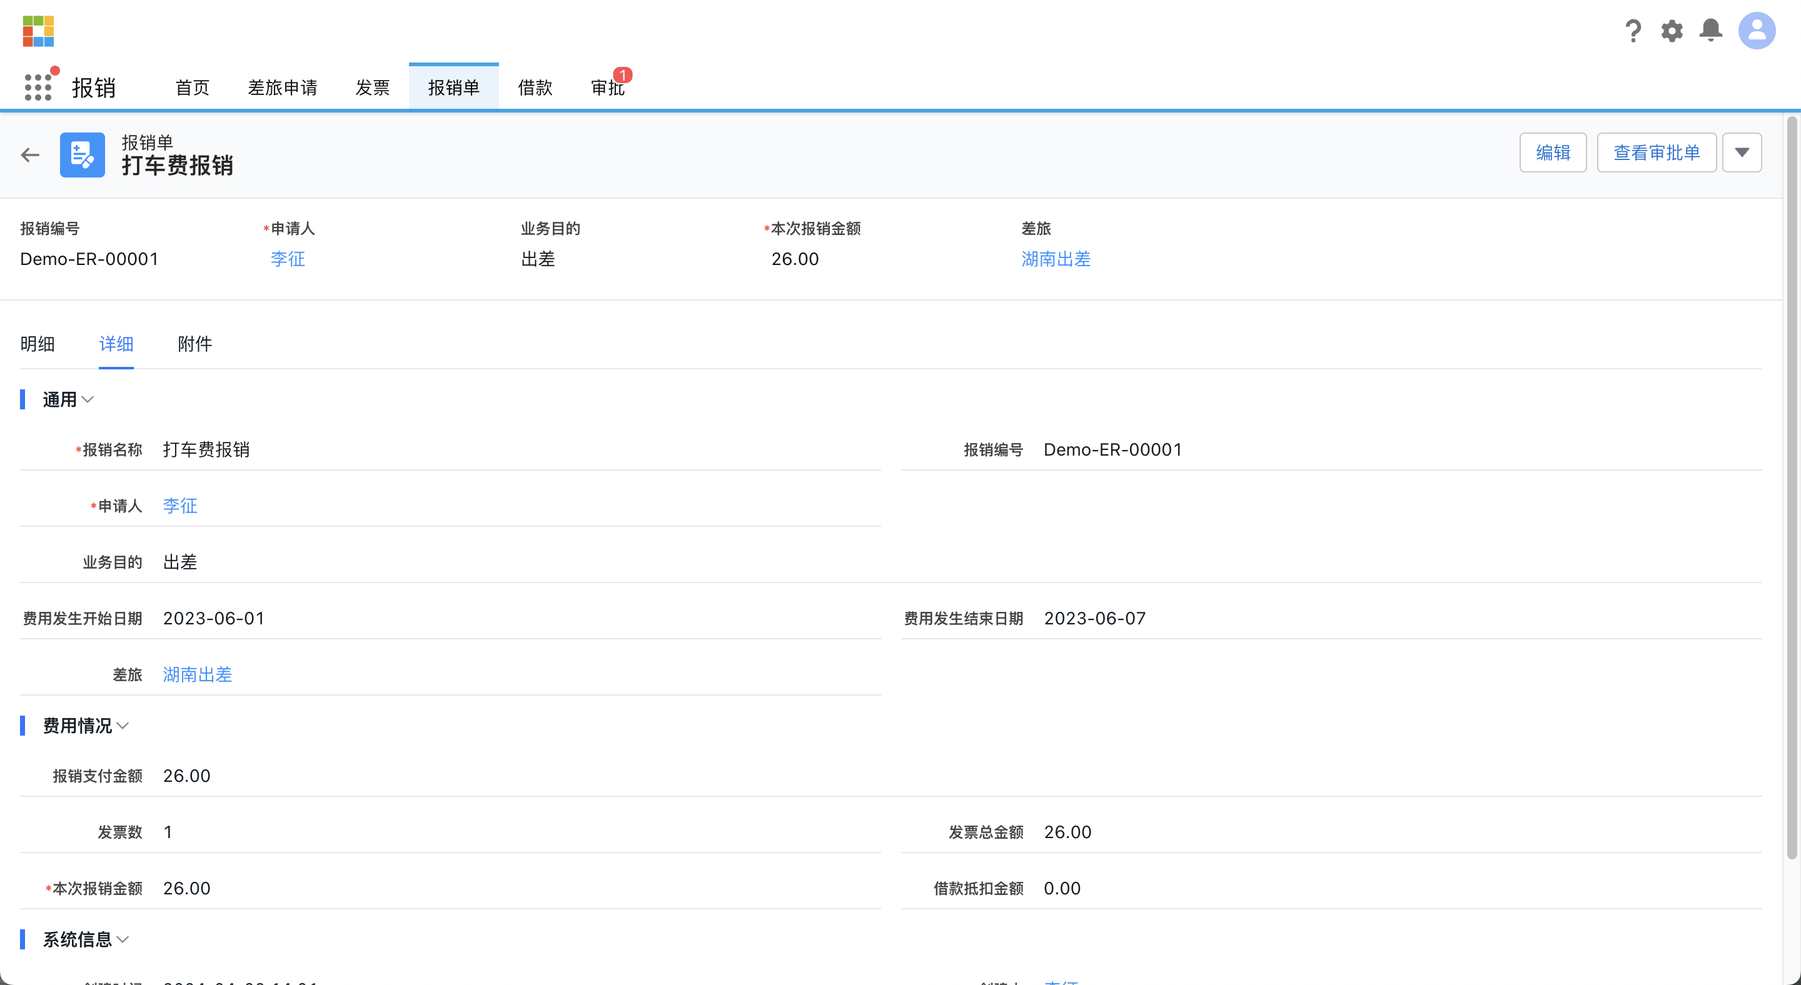Open the 借款 tab
1801x985 pixels.
point(535,87)
